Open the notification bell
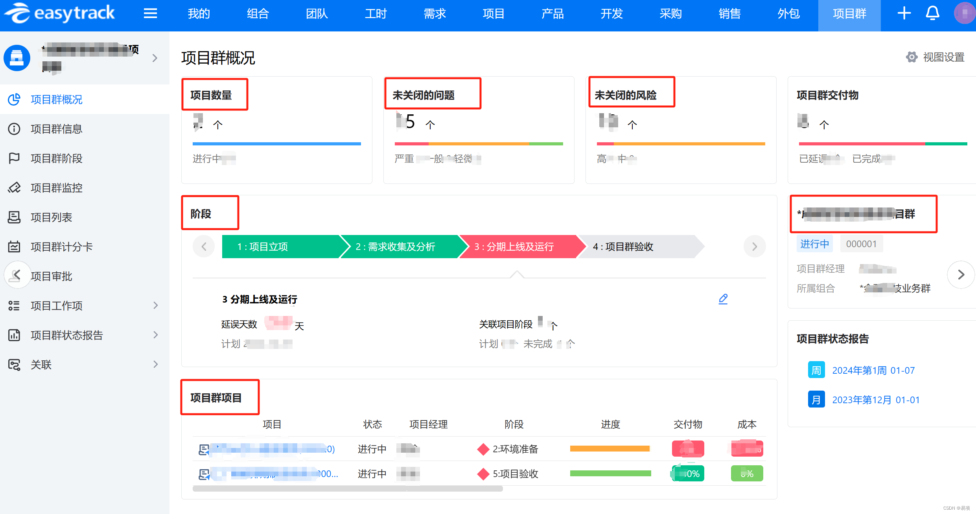The height and width of the screenshot is (514, 976). 932,14
